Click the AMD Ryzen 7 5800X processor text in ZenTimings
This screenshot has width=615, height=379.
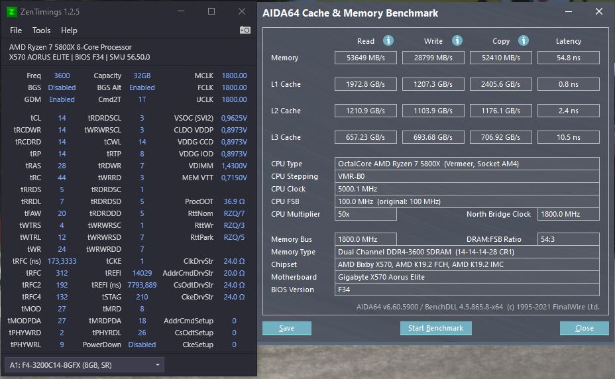click(x=70, y=46)
